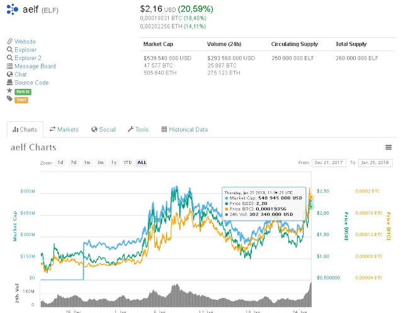Open the Source Code link
This screenshot has width=403, height=313.
point(31,83)
